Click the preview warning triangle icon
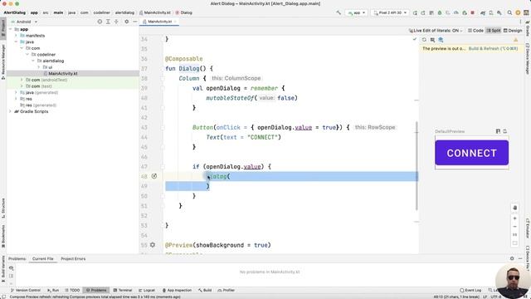 516,40
